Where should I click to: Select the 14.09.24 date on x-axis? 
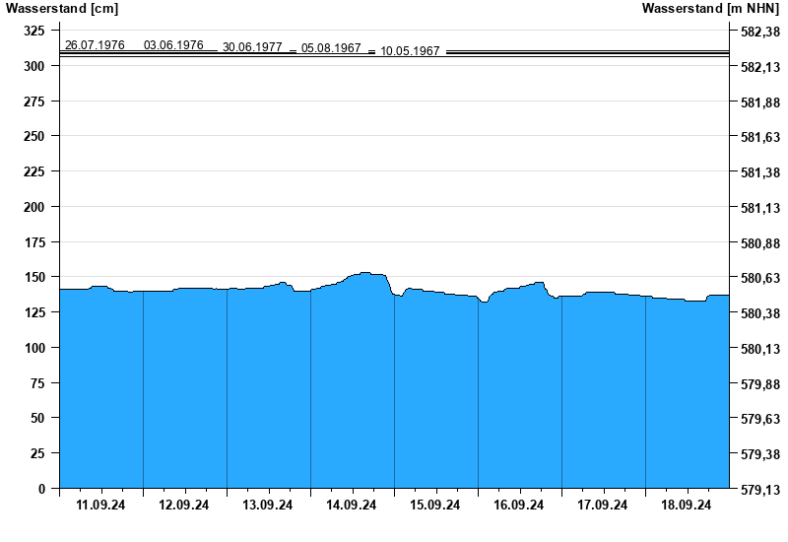point(352,506)
